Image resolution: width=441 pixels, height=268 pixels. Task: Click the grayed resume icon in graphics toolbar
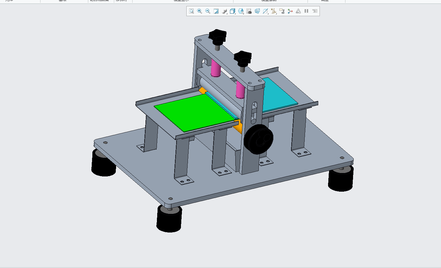click(314, 11)
